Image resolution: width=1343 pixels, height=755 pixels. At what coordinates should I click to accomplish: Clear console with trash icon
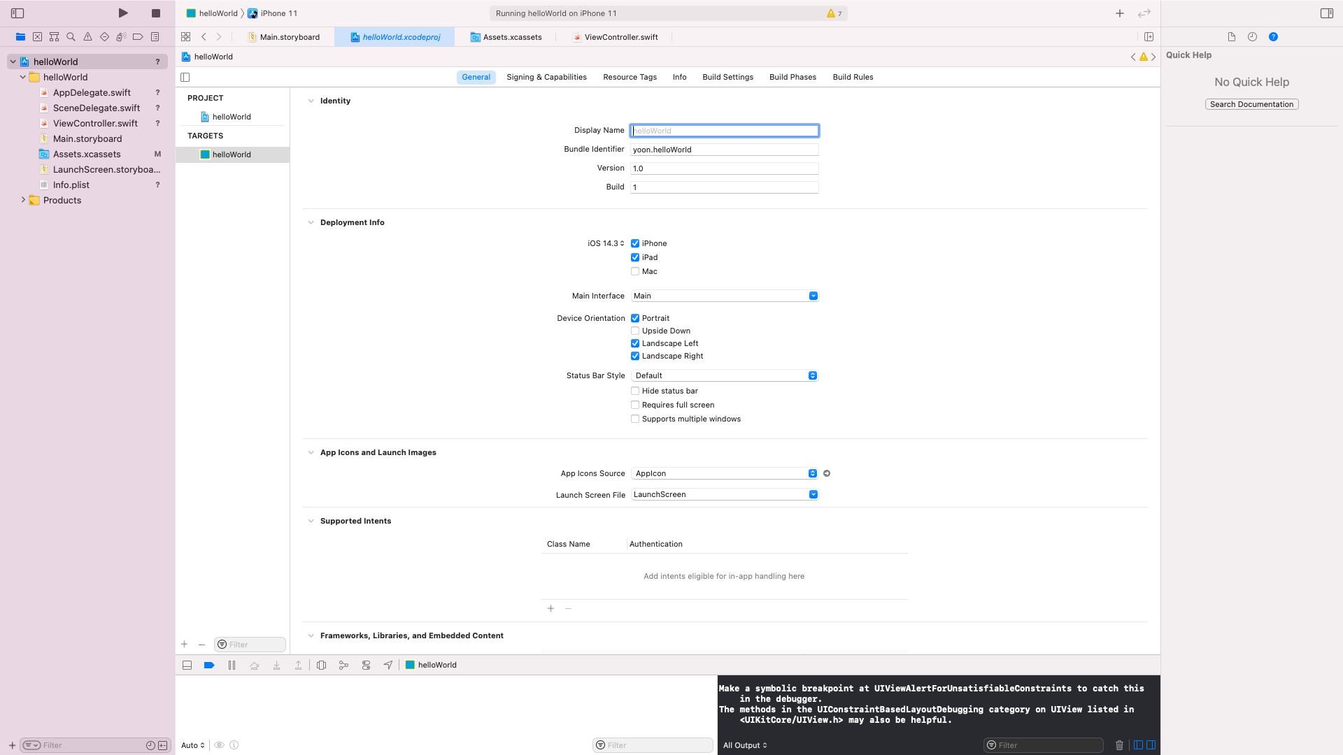coord(1119,745)
